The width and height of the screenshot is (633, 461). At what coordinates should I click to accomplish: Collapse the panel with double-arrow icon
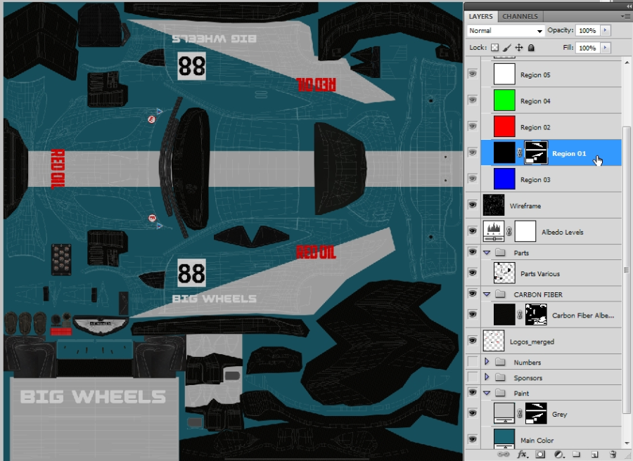(628, 6)
